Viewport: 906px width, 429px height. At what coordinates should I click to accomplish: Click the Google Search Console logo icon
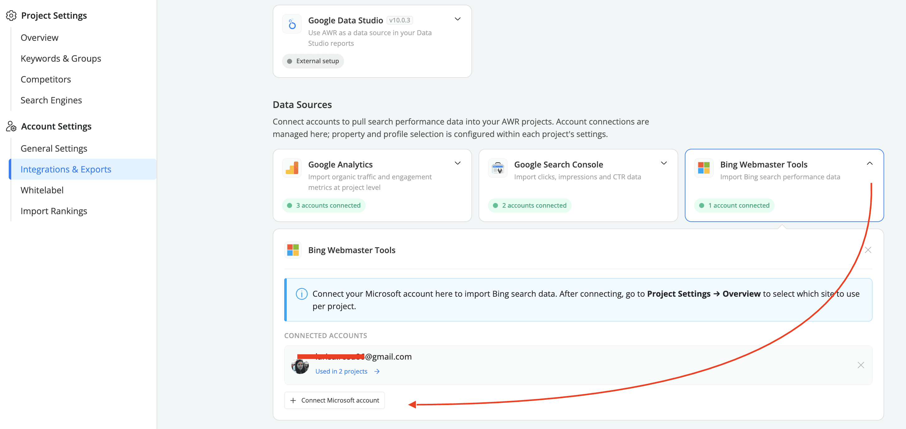(498, 168)
